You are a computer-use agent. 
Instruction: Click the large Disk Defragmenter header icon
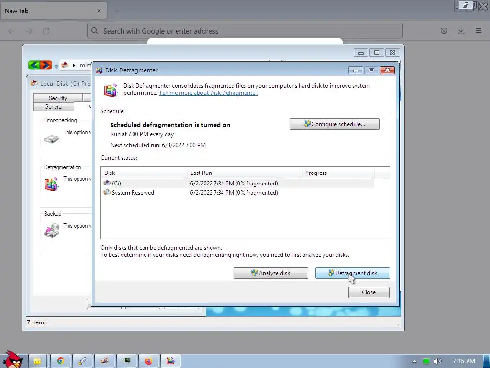point(111,90)
